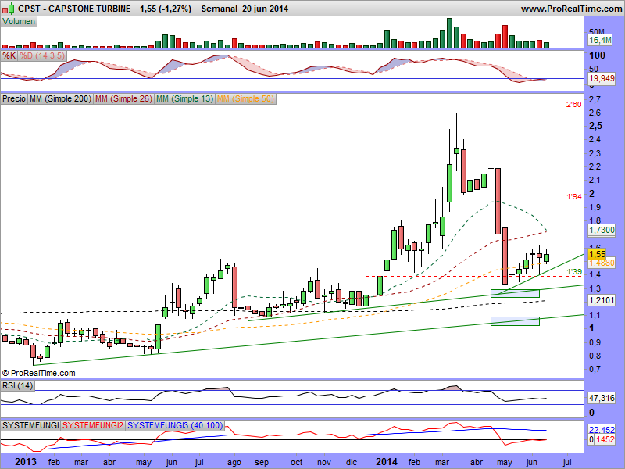Open the Volumen indicator label
Image resolution: width=625 pixels, height=469 pixels.
point(19,22)
